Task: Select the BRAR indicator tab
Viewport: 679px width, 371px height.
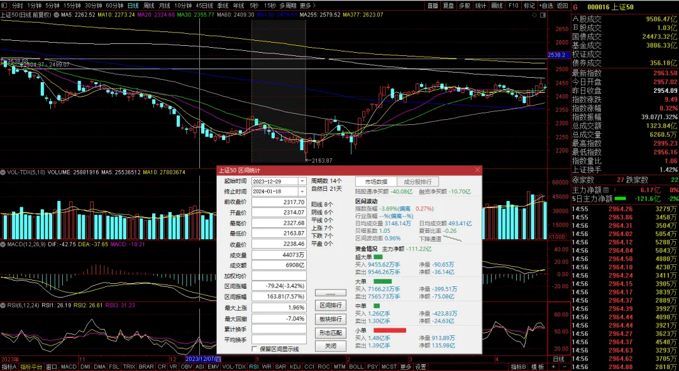Action: tap(146, 367)
